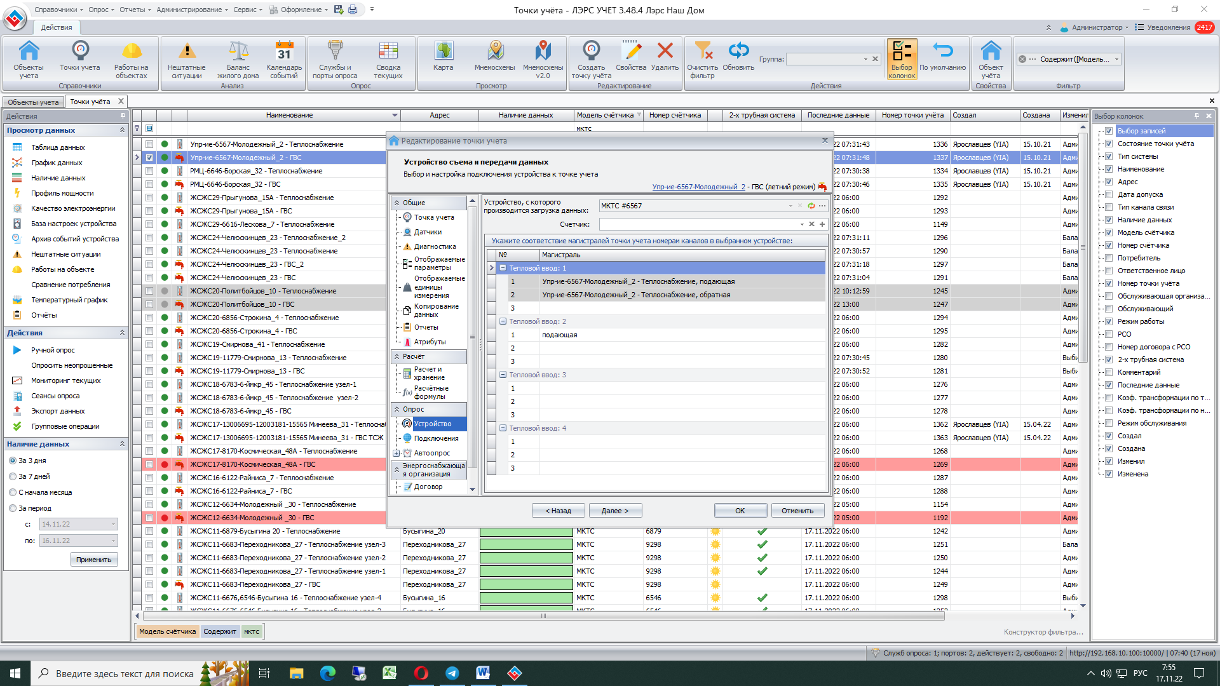Tick checkbox for РМЦ-6646-Борская_32 - Теплоснабжение row
Screen dimensions: 1220x686
click(149, 171)
